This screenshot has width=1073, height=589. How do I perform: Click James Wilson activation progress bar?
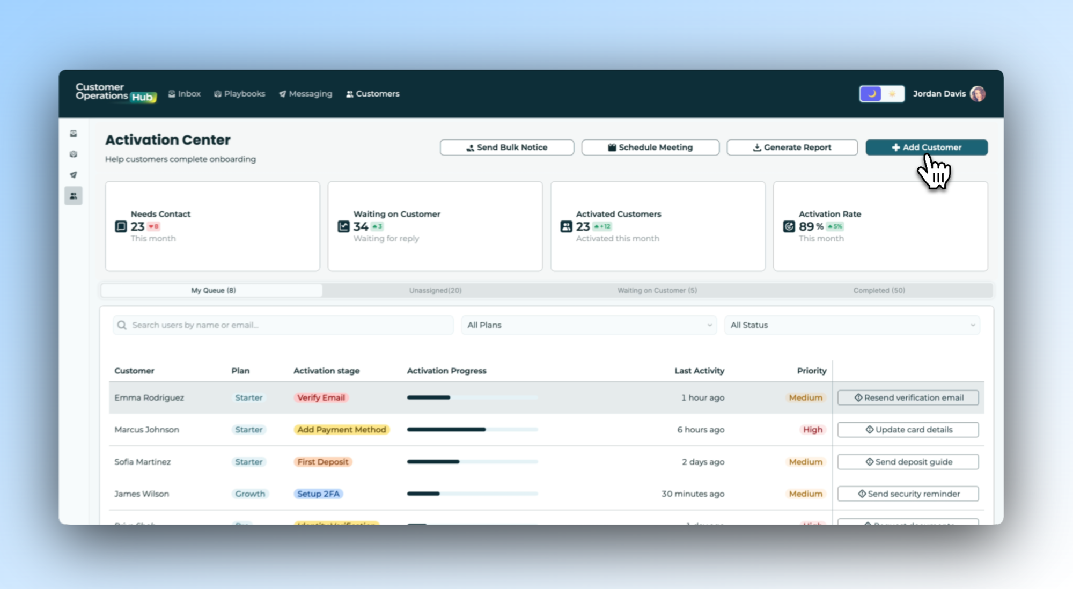tap(472, 494)
